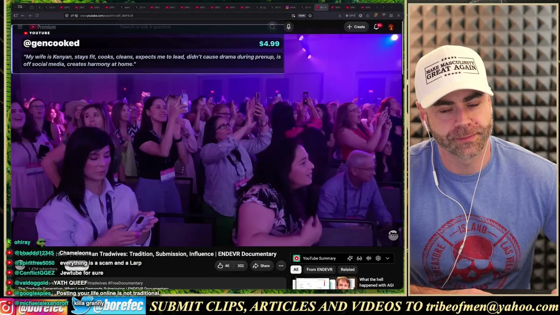Open YouTube Summary settings gear
Screen dimensions: 560x315
pyautogui.click(x=378, y=259)
